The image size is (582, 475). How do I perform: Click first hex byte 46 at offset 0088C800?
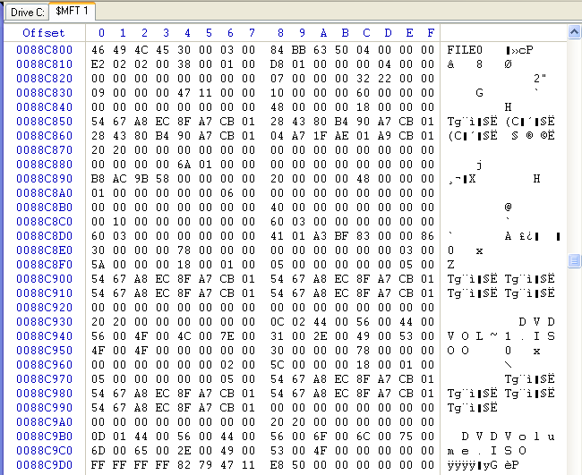pos(101,49)
